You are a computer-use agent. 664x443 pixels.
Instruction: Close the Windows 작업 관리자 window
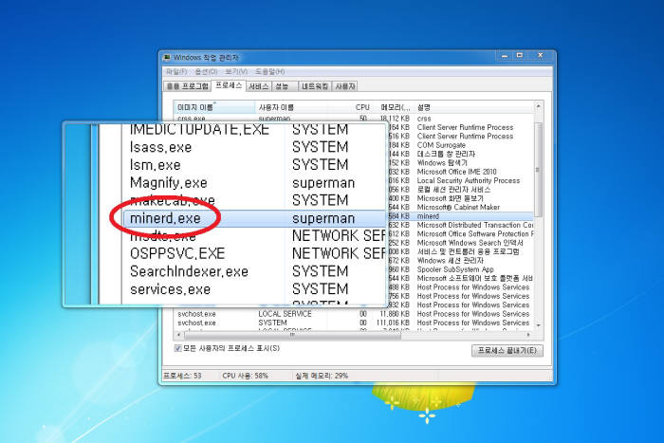pyautogui.click(x=541, y=55)
